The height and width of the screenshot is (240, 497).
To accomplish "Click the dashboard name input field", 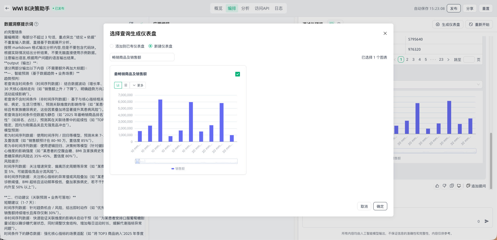I will click(x=142, y=57).
